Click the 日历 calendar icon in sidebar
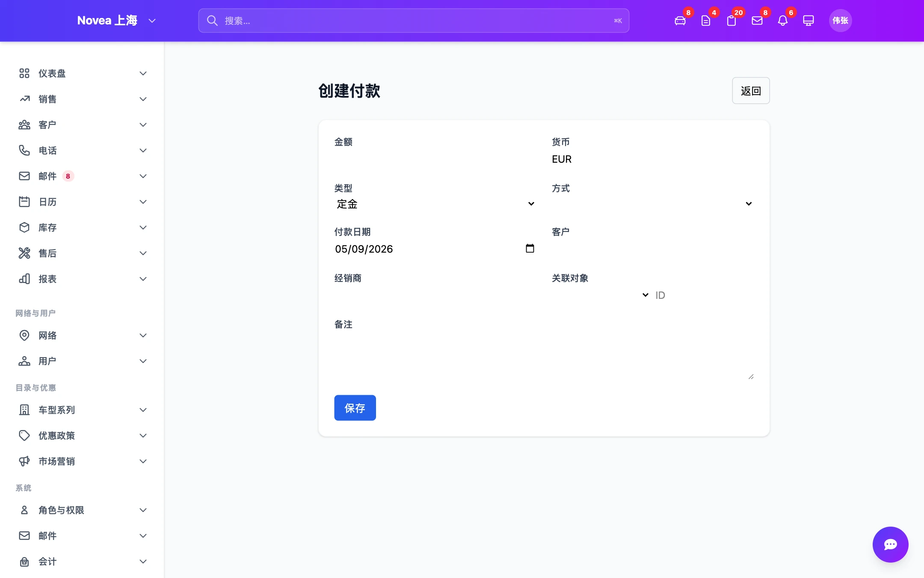The height and width of the screenshot is (578, 924). point(24,202)
